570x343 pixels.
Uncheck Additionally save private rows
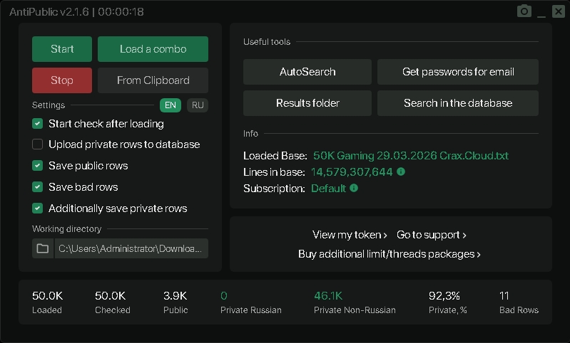[38, 209]
